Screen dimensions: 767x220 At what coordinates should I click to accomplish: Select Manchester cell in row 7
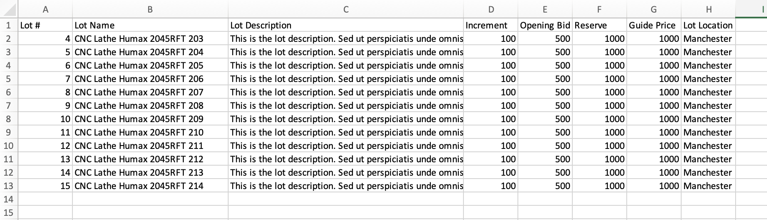click(x=708, y=106)
